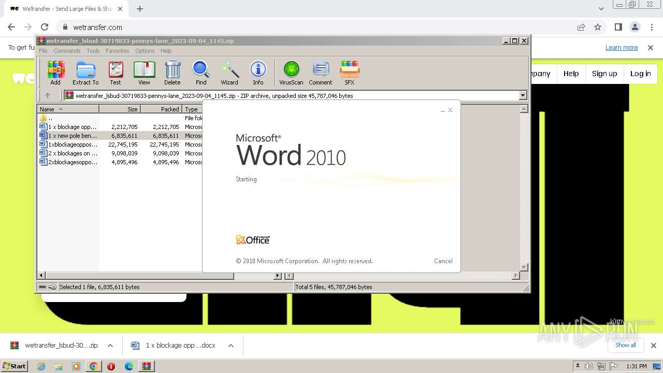Click the clock in the taskbar

tap(637, 366)
